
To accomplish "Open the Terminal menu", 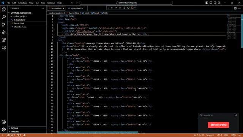I will tap(51, 3).
